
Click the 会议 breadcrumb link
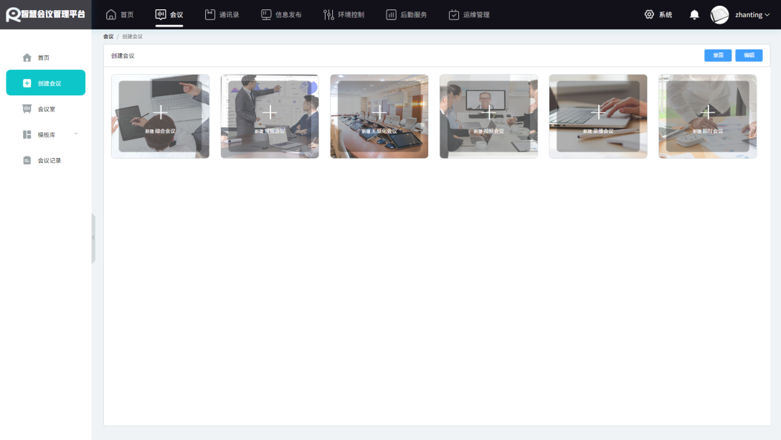coord(108,37)
